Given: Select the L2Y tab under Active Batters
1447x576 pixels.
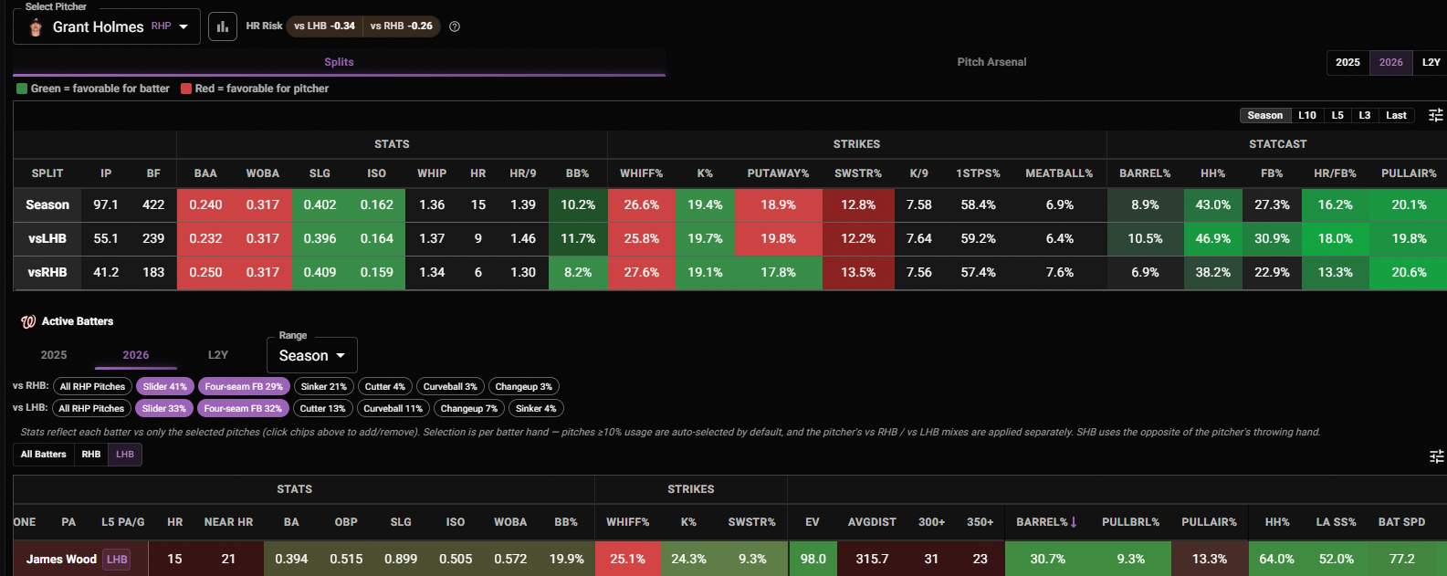Looking at the screenshot, I should pos(218,355).
